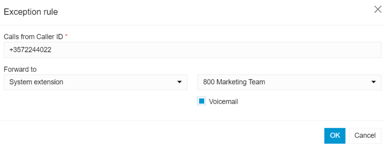
Task: Open the System extension dropdown
Action: point(96,82)
